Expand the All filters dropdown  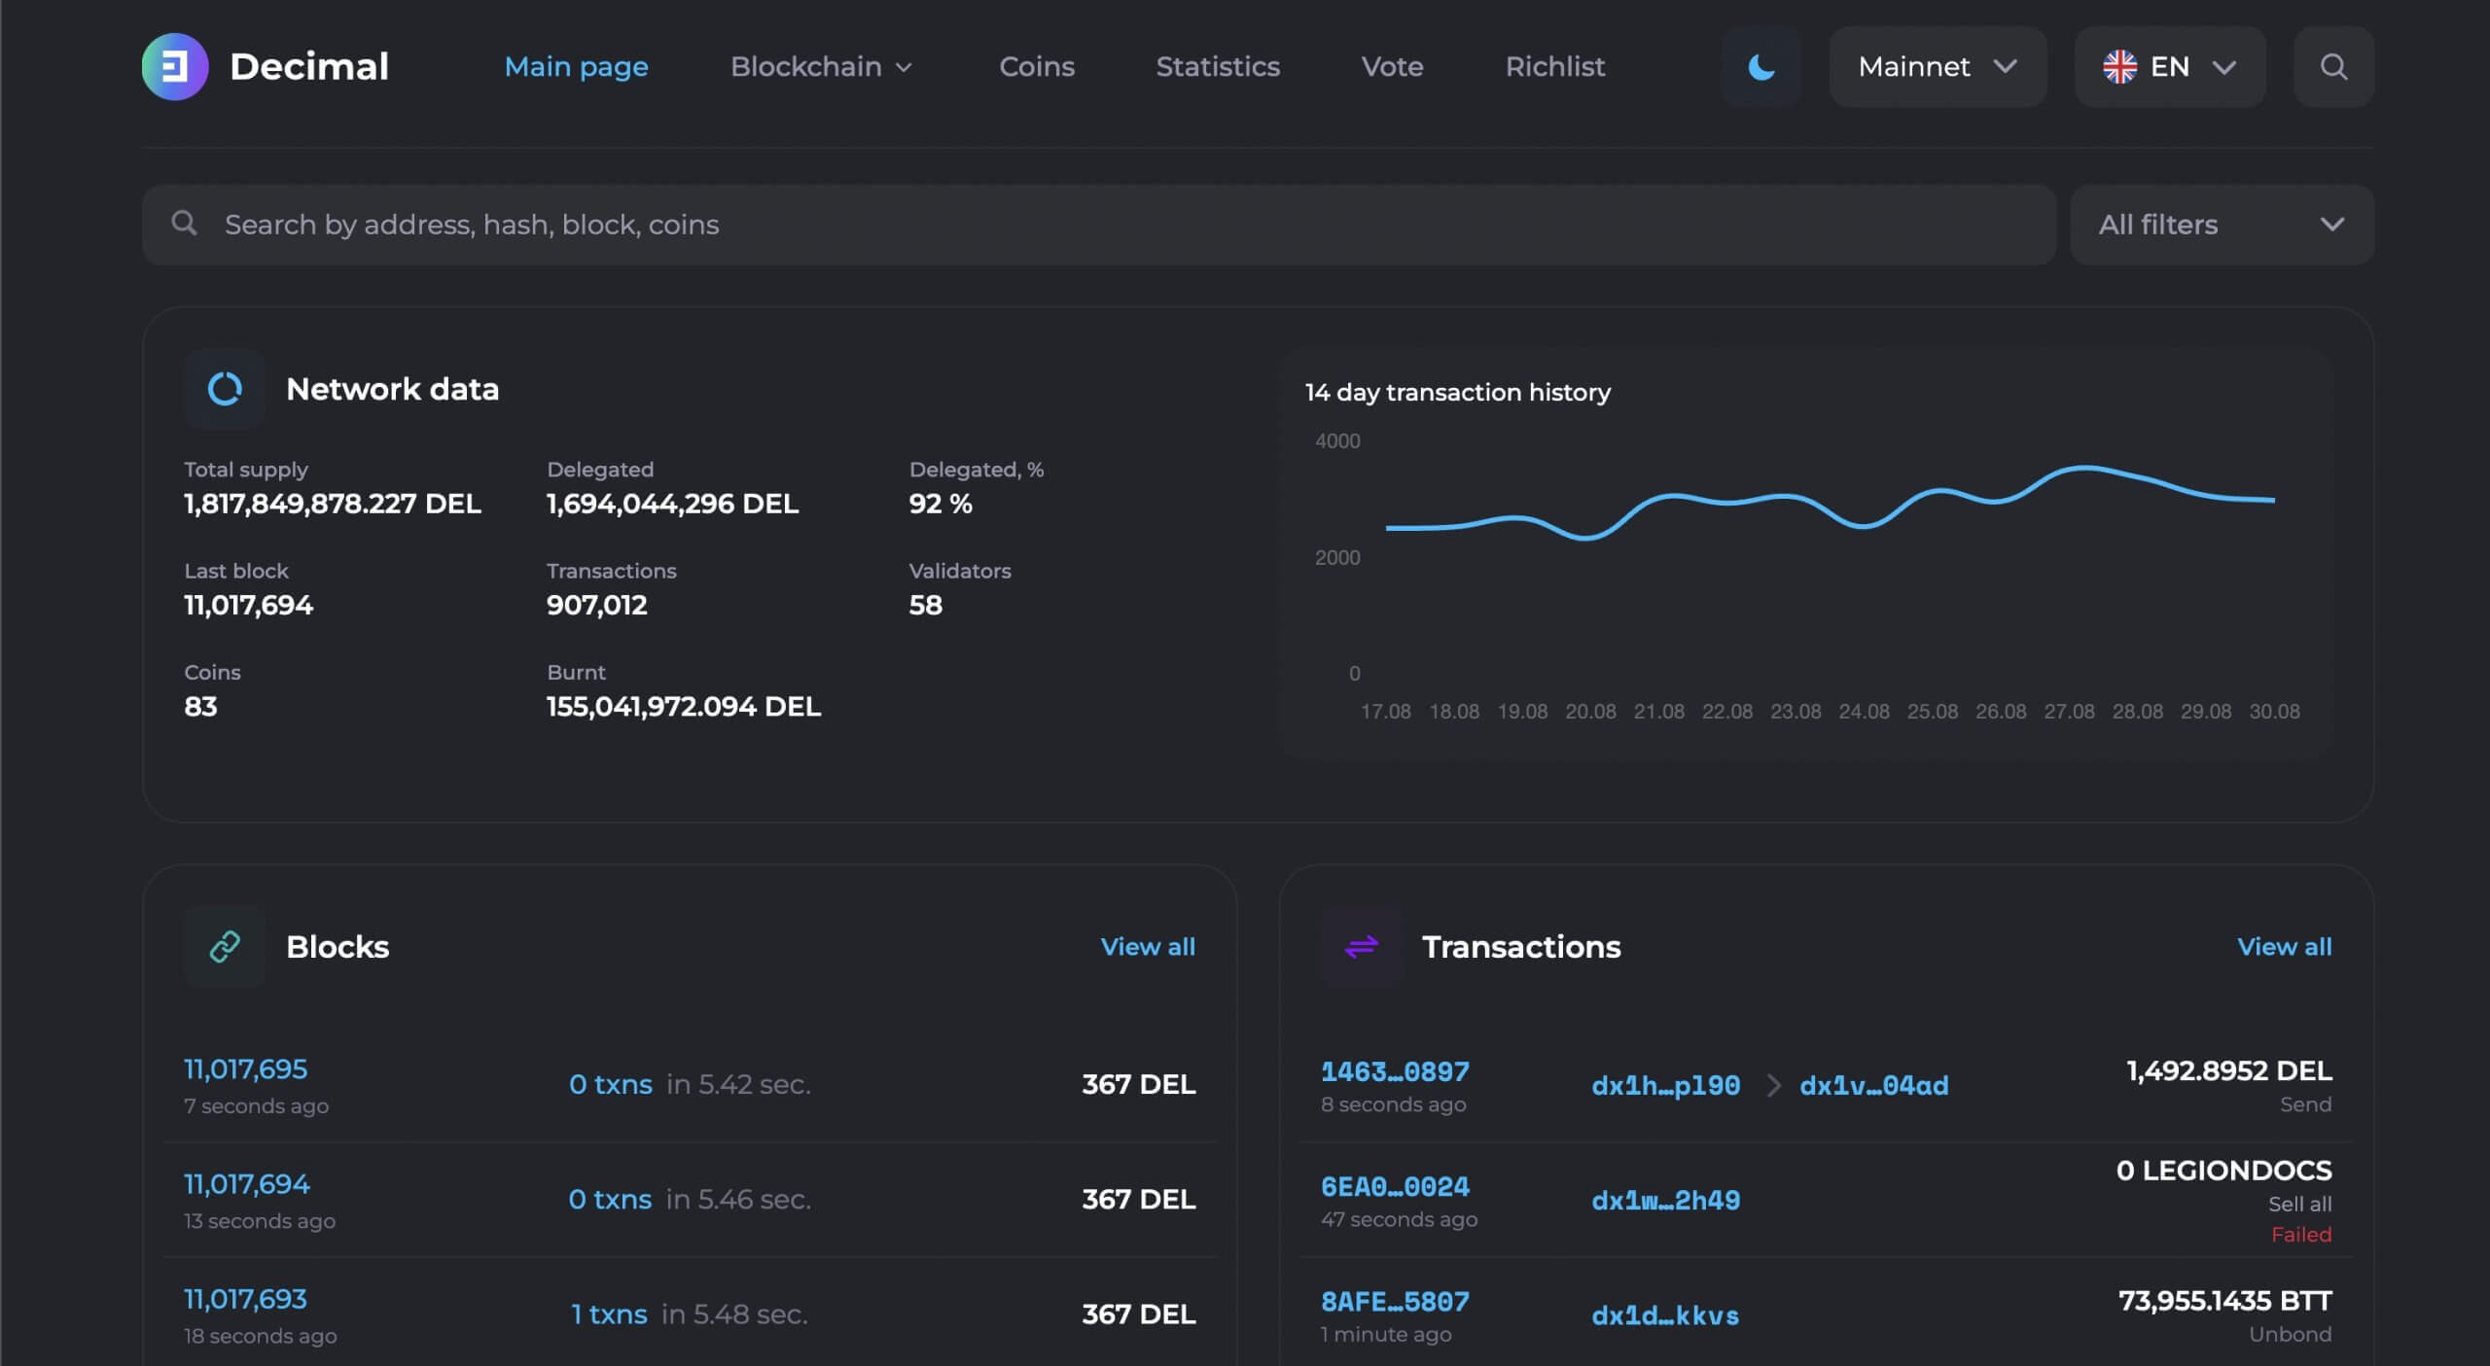(x=2222, y=225)
